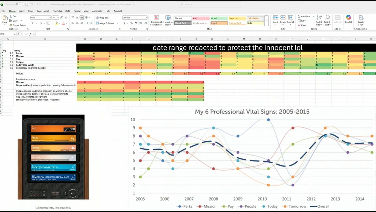Viewport: 376px width, 212px height.
Task: Expand the cell styles gallery arrow
Action: (x=267, y=21)
